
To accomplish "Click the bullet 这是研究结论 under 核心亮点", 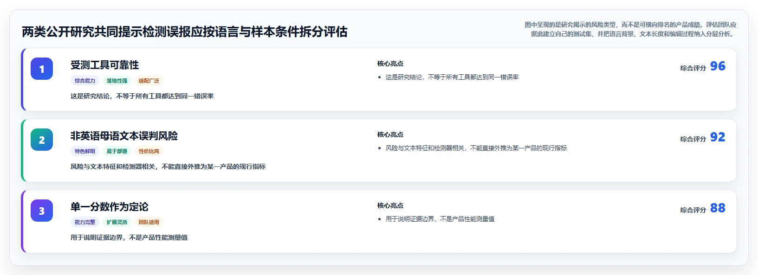I will [x=452, y=77].
